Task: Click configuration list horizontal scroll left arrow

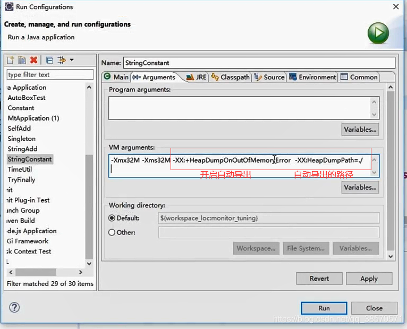Action: (11, 272)
